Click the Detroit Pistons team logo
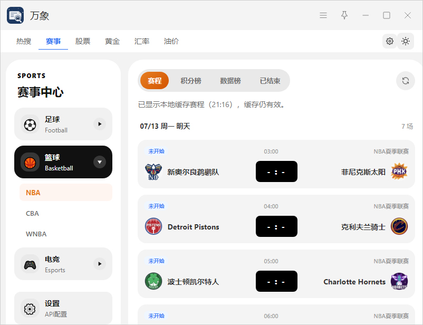 [x=153, y=226]
